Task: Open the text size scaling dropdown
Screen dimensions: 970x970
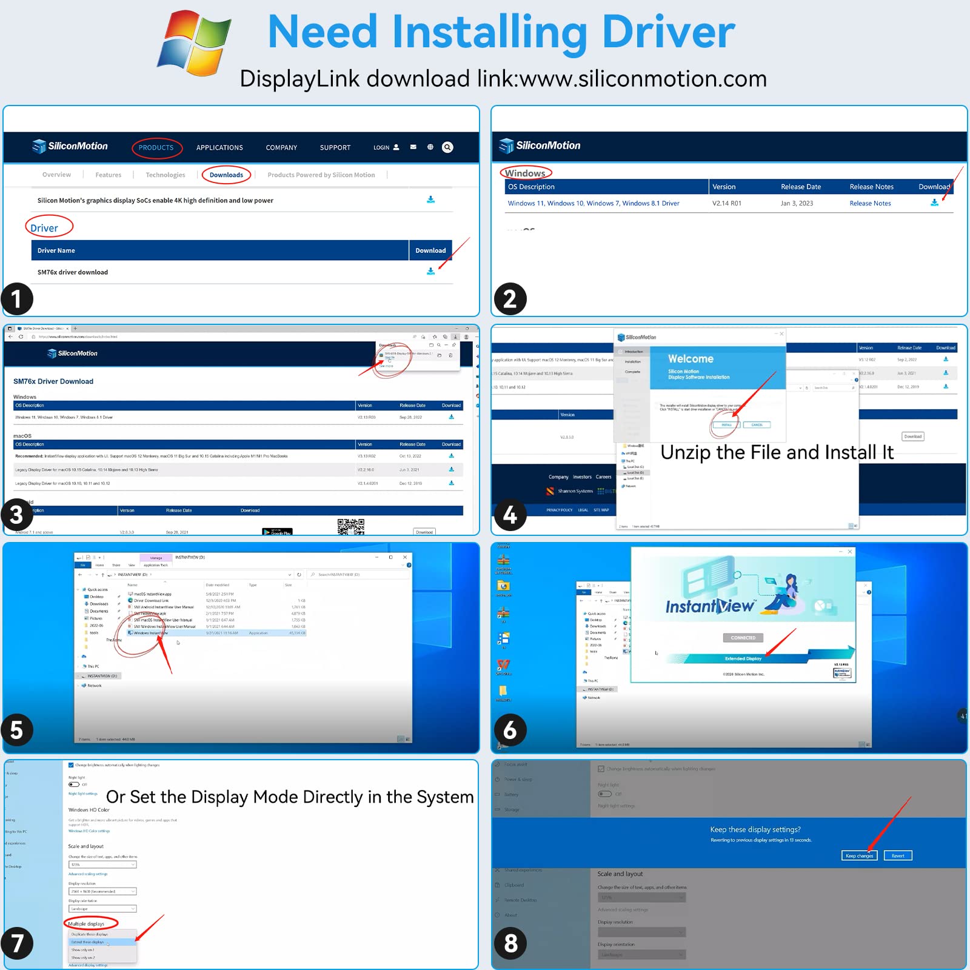Action: 102,865
